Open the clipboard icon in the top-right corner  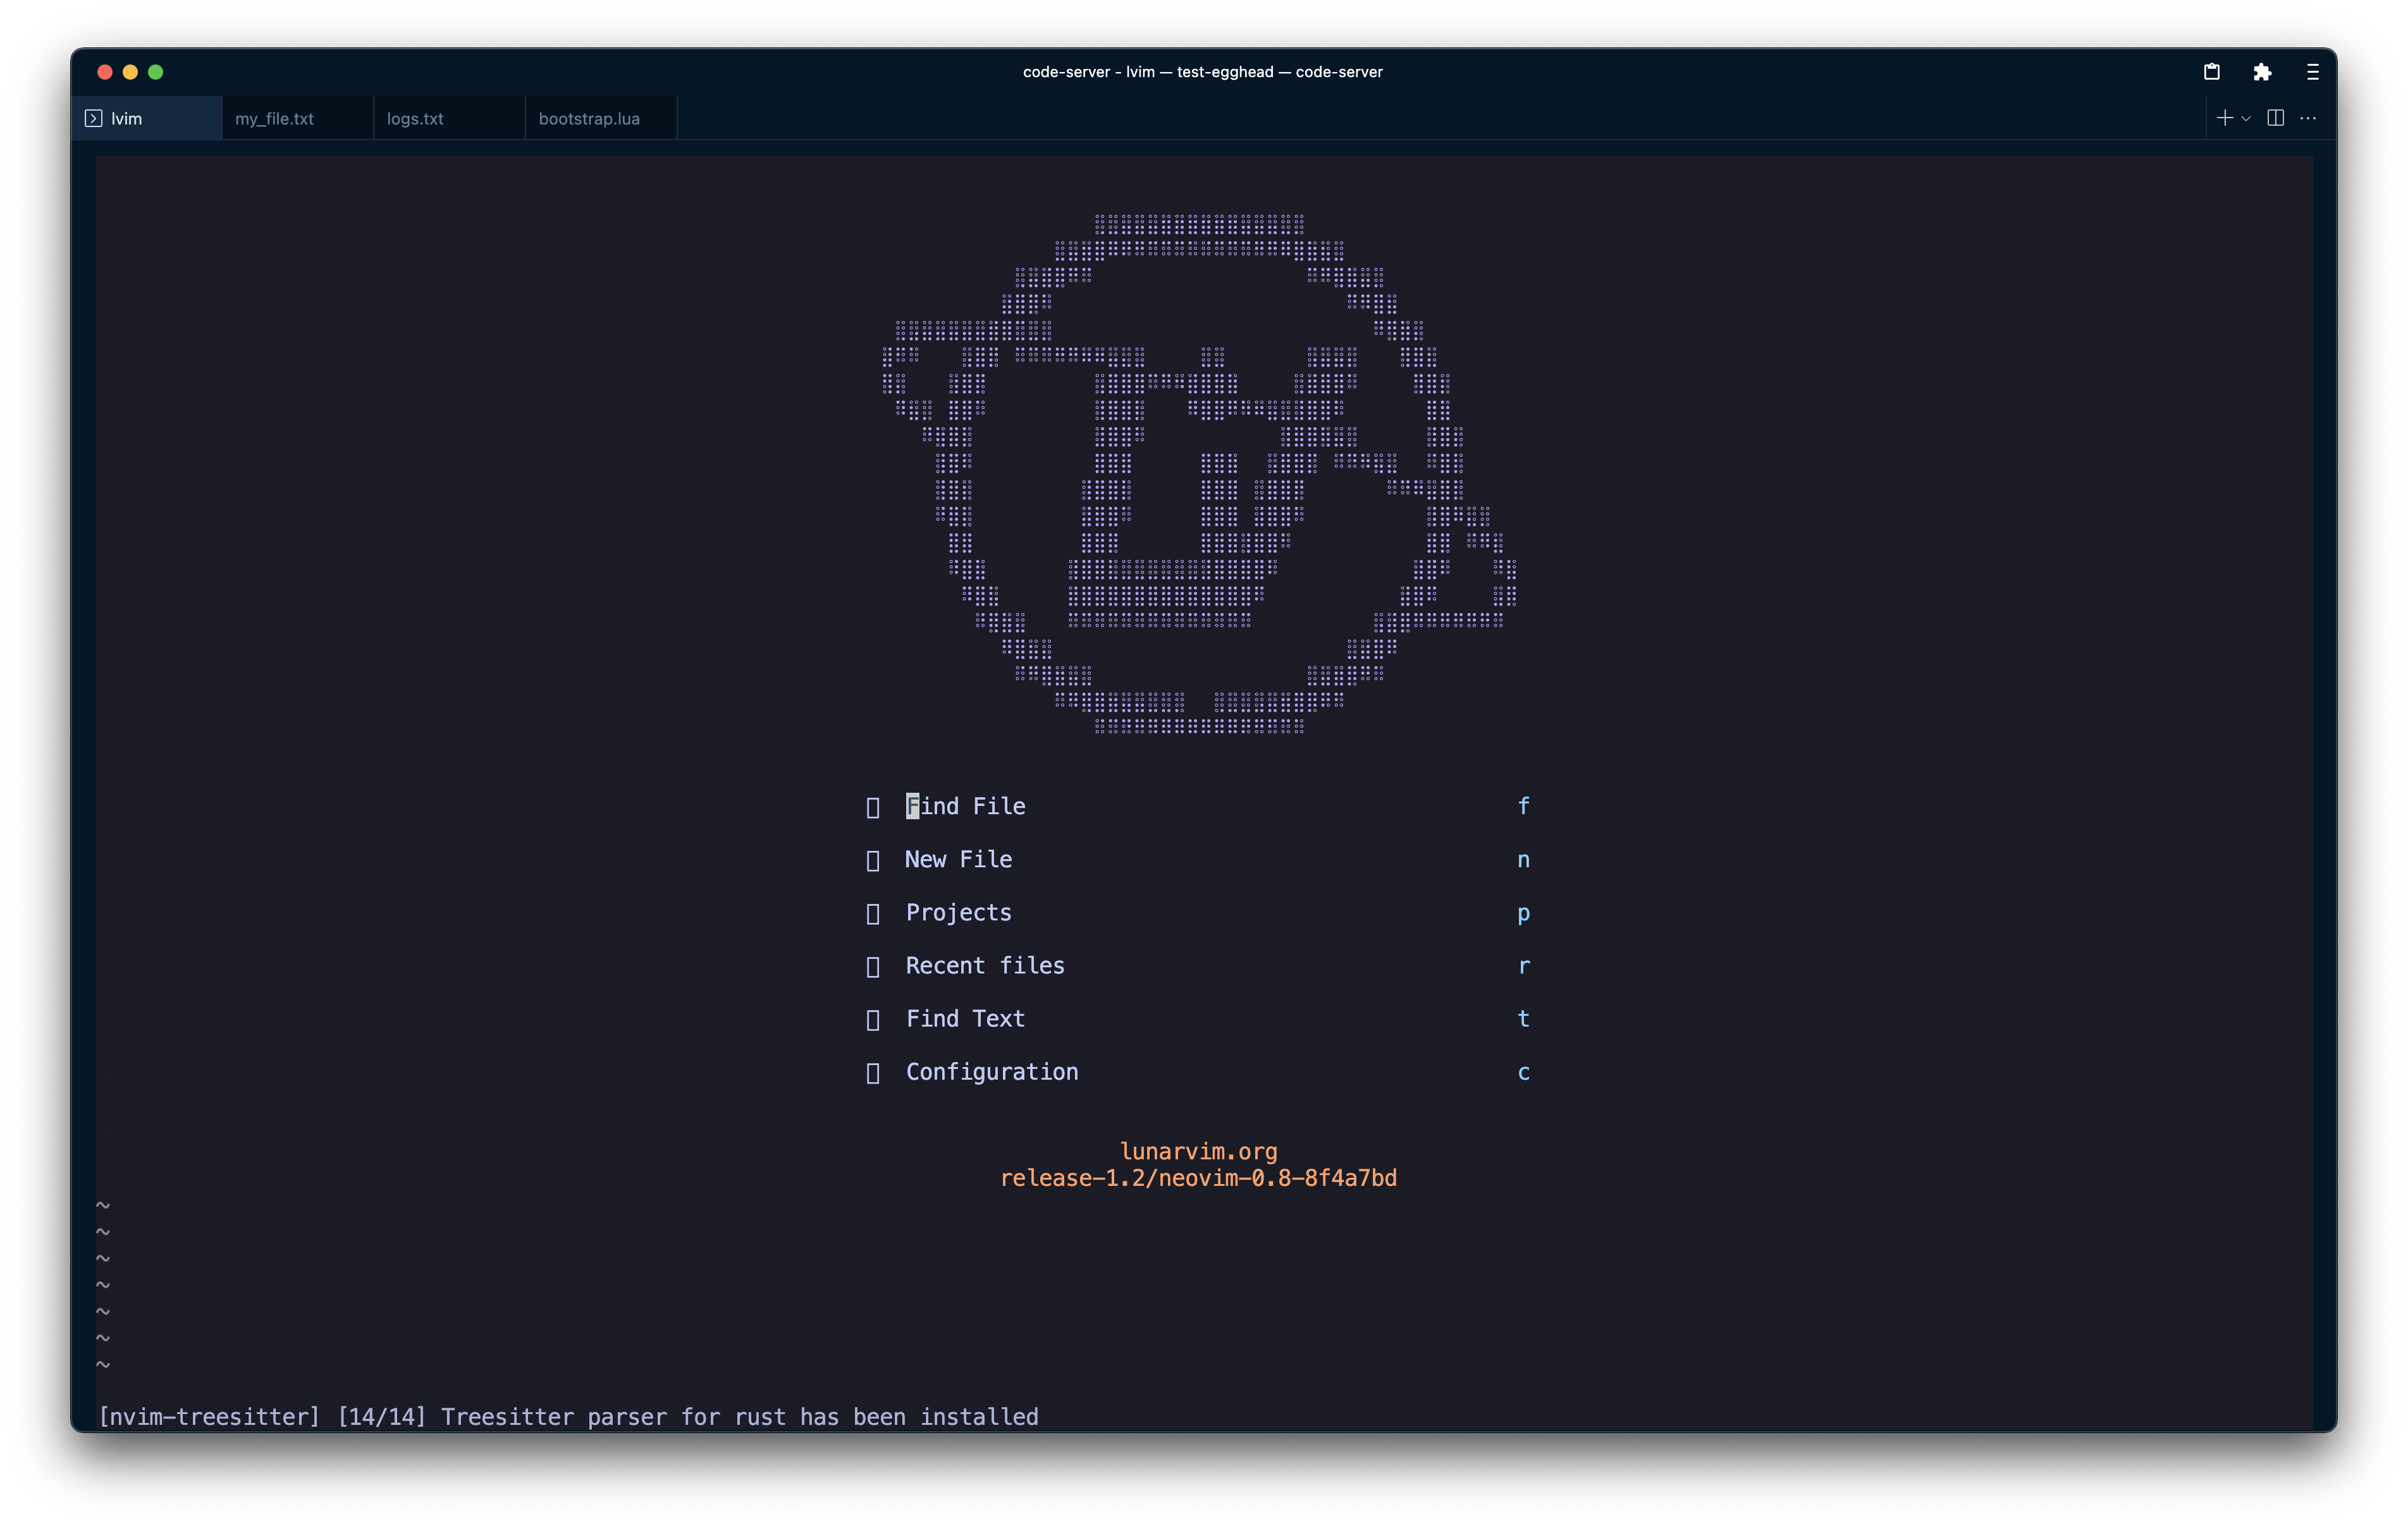click(x=2212, y=72)
